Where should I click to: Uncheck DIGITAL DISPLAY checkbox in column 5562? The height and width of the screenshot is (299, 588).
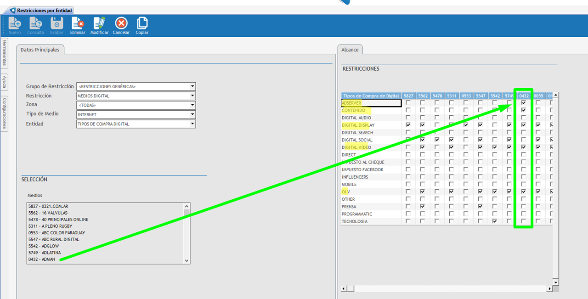pos(423,125)
